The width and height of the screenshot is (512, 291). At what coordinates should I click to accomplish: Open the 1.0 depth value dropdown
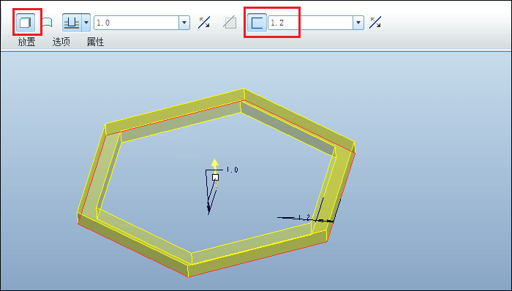(x=184, y=23)
